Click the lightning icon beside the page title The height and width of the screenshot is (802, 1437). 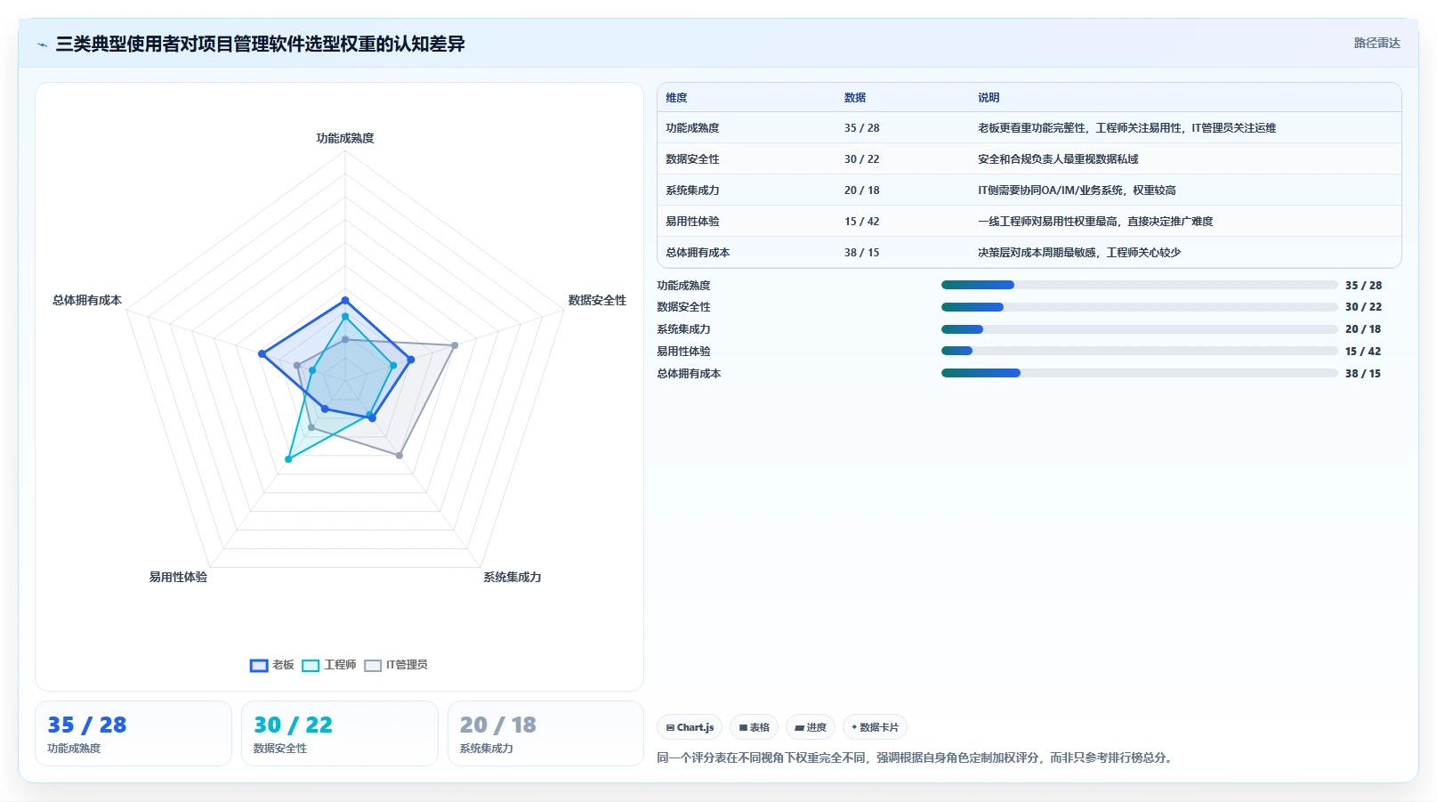click(42, 45)
